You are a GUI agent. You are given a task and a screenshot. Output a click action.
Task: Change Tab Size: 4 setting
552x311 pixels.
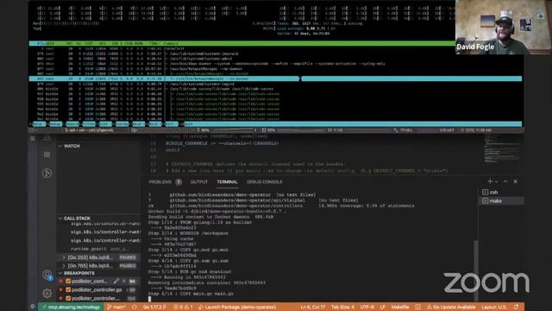click(342, 308)
